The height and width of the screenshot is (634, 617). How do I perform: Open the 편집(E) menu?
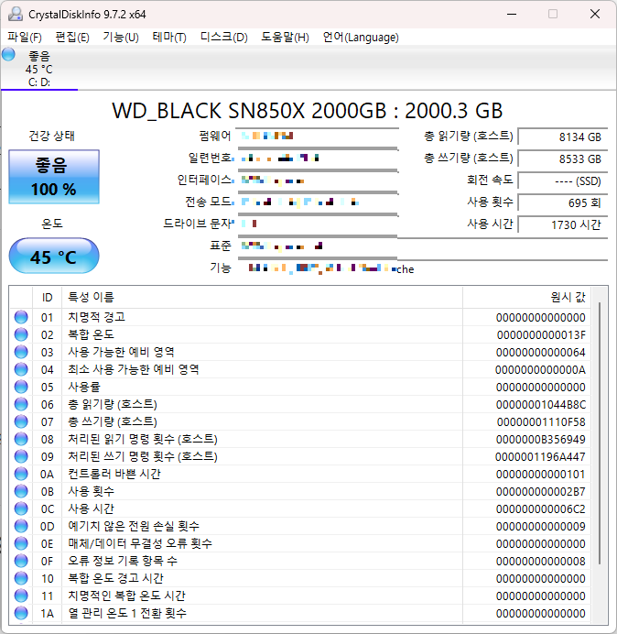72,38
